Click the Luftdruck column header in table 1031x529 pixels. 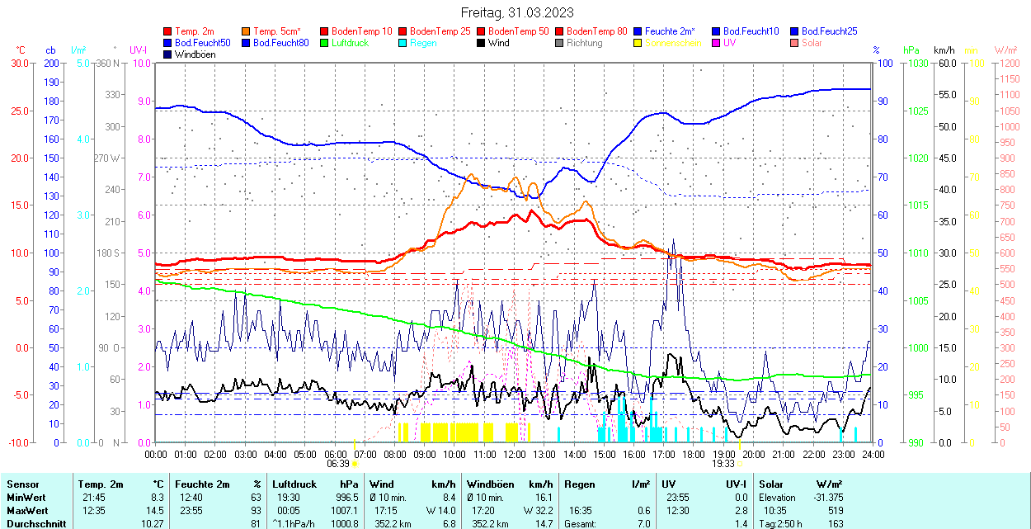[x=294, y=484]
